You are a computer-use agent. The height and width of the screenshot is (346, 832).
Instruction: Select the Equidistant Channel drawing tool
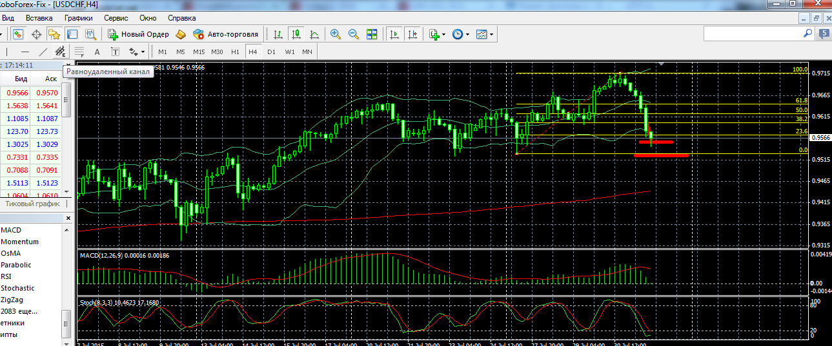tap(61, 52)
